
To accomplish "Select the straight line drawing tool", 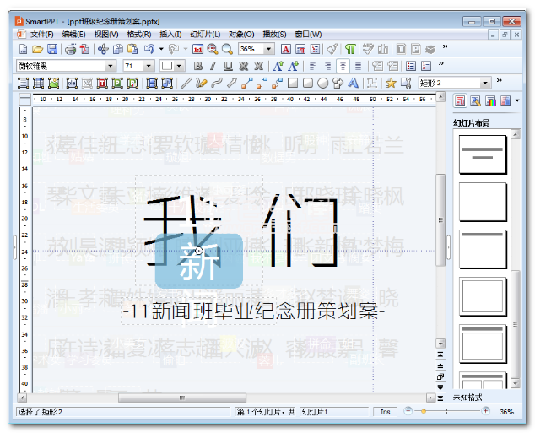I will (186, 83).
